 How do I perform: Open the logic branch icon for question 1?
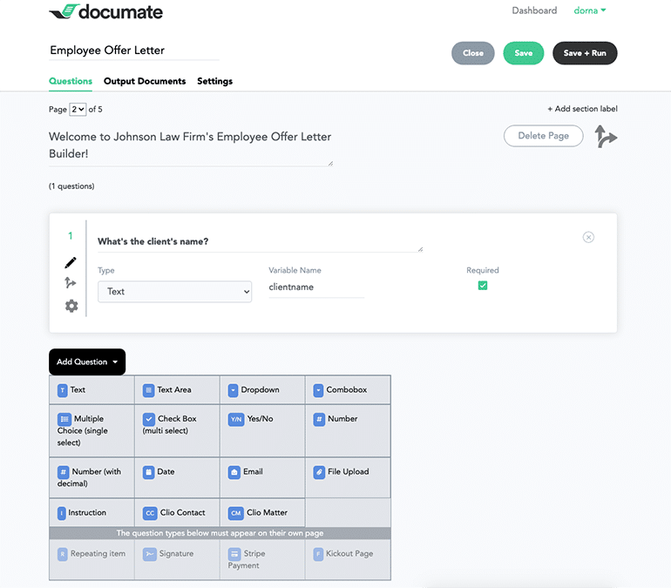[71, 282]
